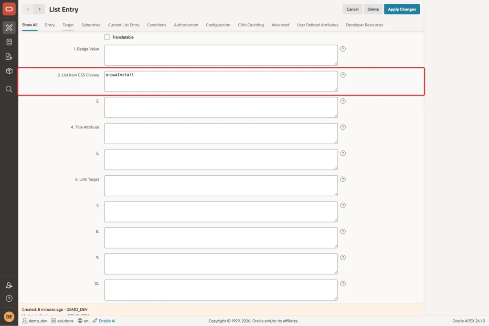Viewport: 489px width, 326px height.
Task: Focus the Title Attribute text area
Action: tap(221, 134)
